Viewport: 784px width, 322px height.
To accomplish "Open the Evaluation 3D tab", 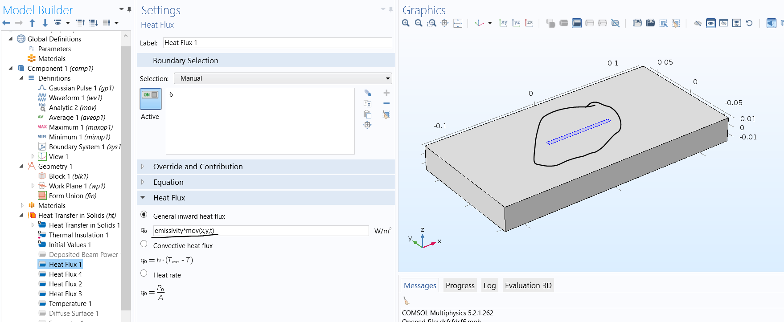I will click(528, 285).
